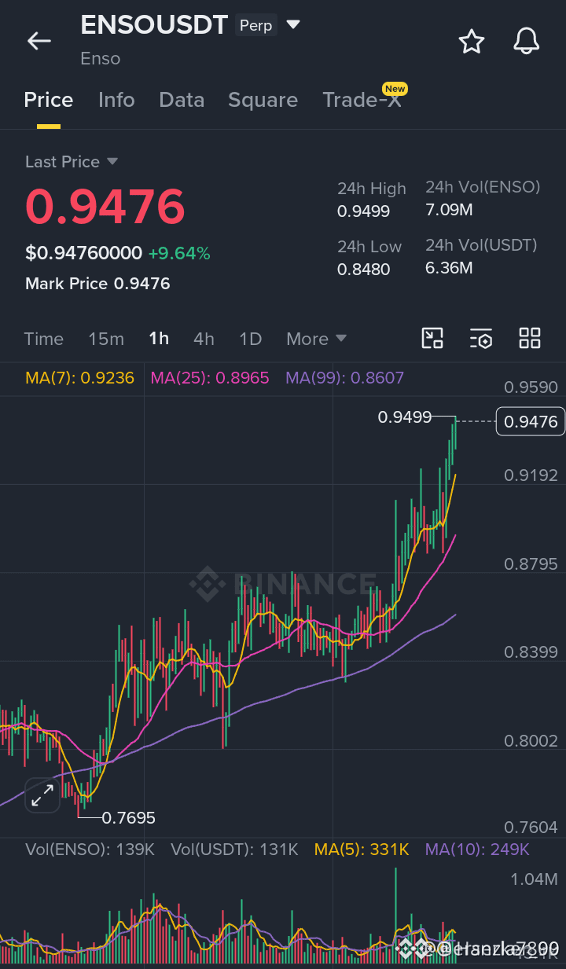This screenshot has height=969, width=566.
Task: Expand the ENSOUSDT pair selector arrow
Action: tap(293, 25)
